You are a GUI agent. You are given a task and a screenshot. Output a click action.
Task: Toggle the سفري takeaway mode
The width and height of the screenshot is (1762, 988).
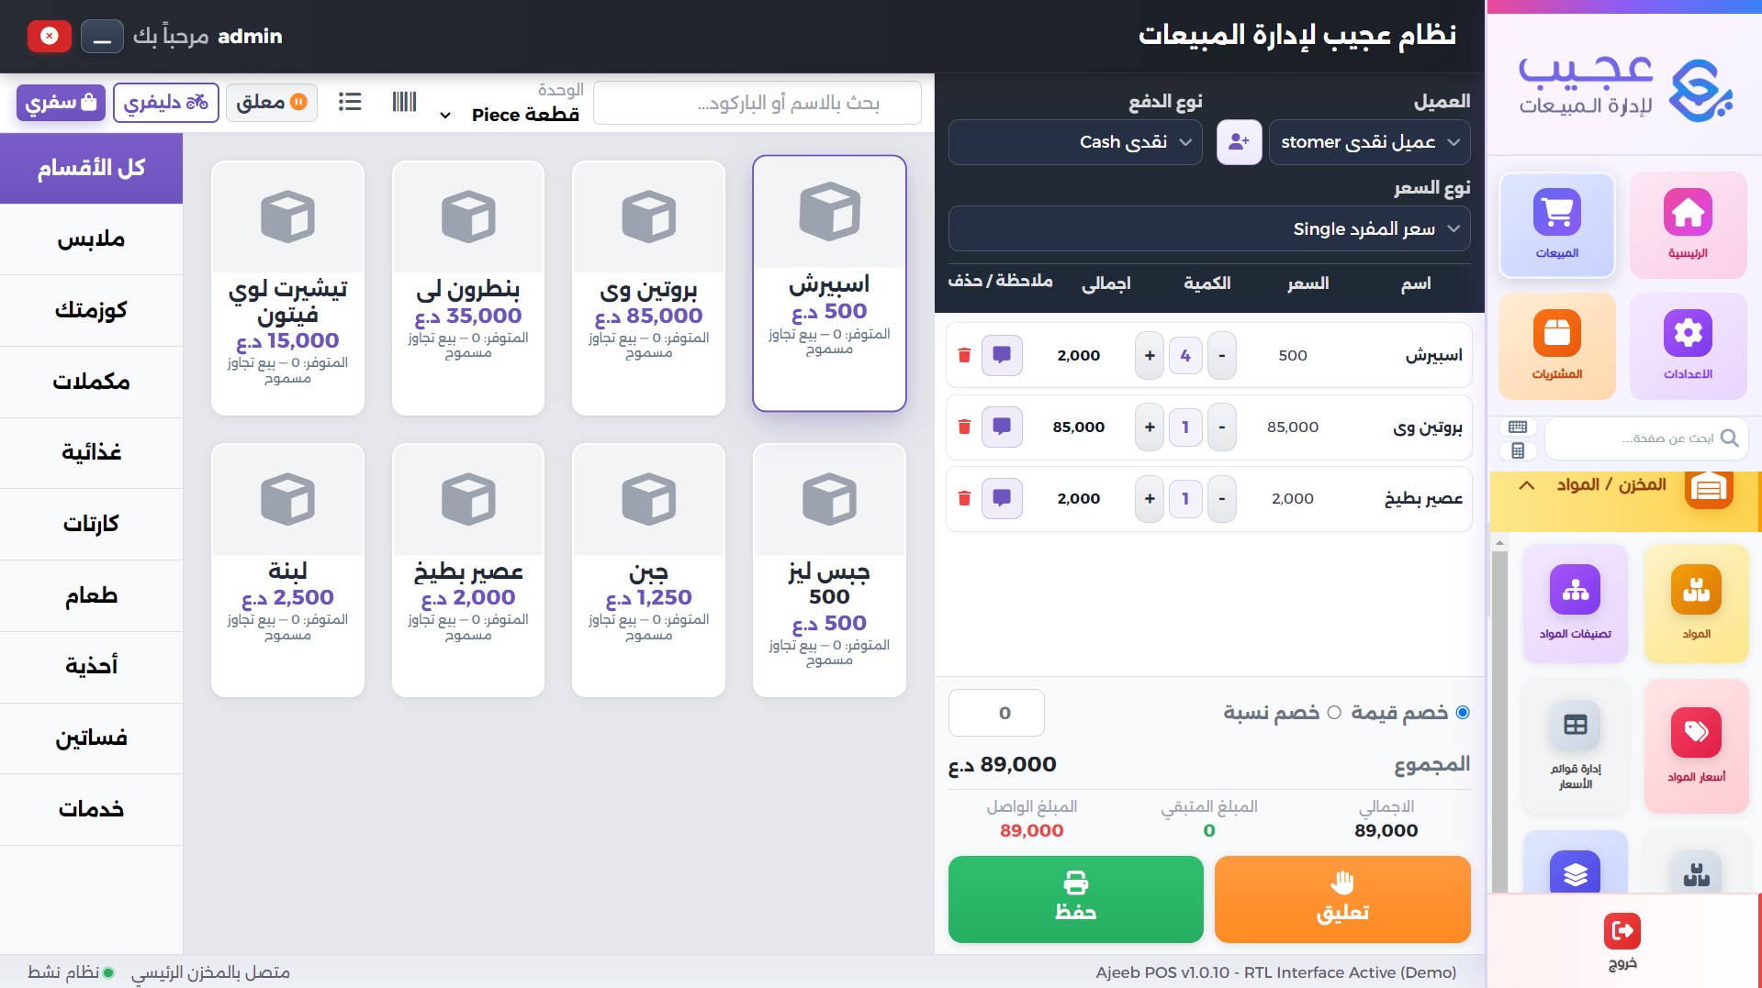tap(61, 102)
